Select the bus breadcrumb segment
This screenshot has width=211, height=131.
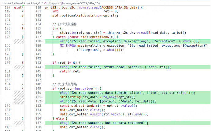28,3
